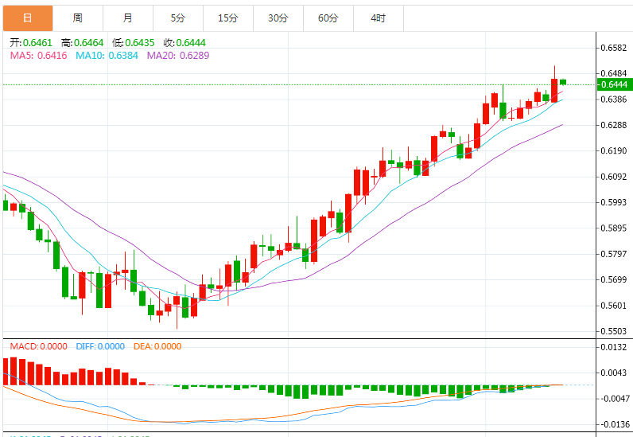Click the latest small green candlestick
Viewport: 633px width, 437px height.
coord(563,82)
